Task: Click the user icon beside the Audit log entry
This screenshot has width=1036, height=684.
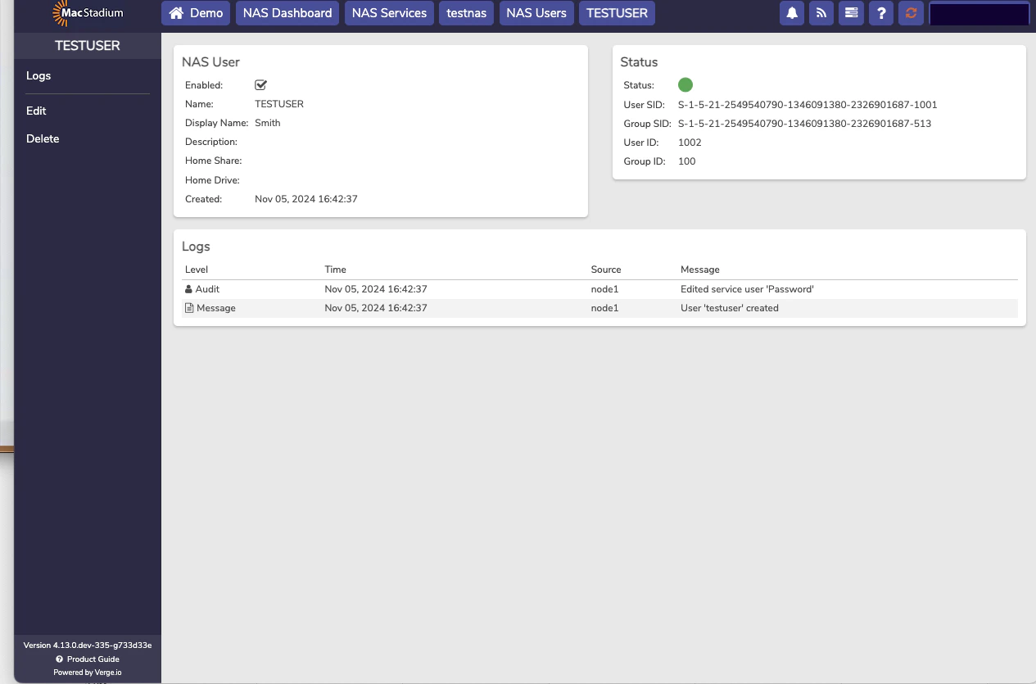Action: point(188,288)
